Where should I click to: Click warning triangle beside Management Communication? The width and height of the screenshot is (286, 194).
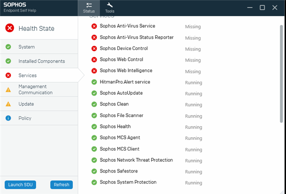coord(8,89)
